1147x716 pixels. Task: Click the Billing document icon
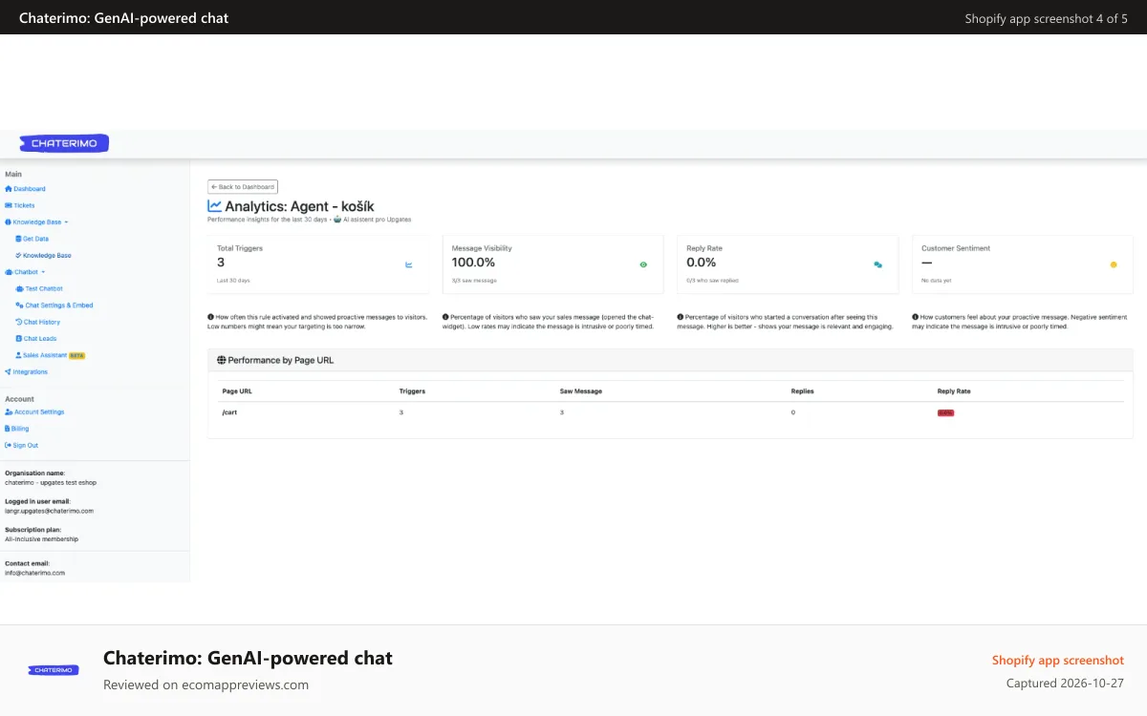(8, 429)
